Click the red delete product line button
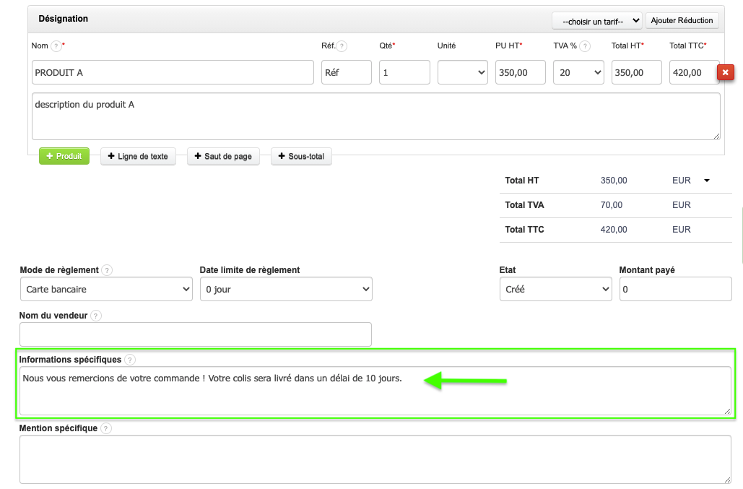 725,72
